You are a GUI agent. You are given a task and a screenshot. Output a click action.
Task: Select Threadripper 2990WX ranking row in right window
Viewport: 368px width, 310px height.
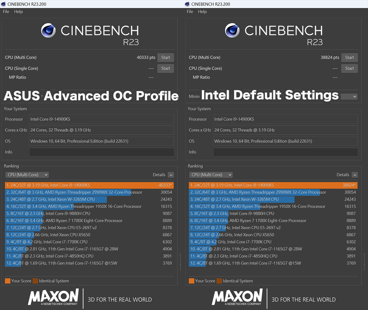tap(273, 192)
